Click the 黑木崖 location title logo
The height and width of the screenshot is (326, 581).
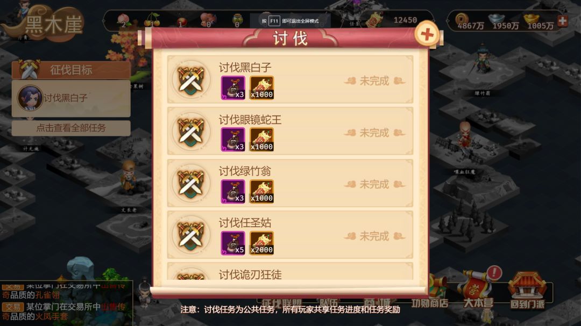(42, 23)
